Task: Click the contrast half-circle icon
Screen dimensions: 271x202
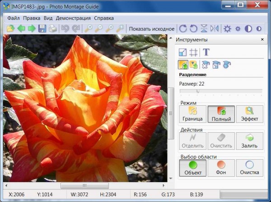Action: [248, 29]
